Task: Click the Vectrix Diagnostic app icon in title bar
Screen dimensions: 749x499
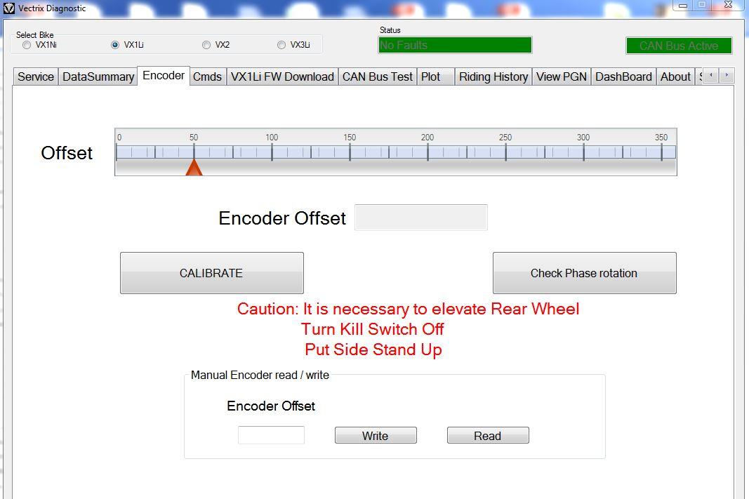Action: pos(8,8)
